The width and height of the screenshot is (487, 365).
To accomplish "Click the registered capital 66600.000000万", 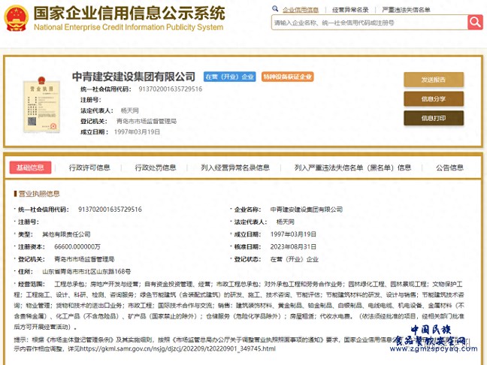I will pos(77,247).
